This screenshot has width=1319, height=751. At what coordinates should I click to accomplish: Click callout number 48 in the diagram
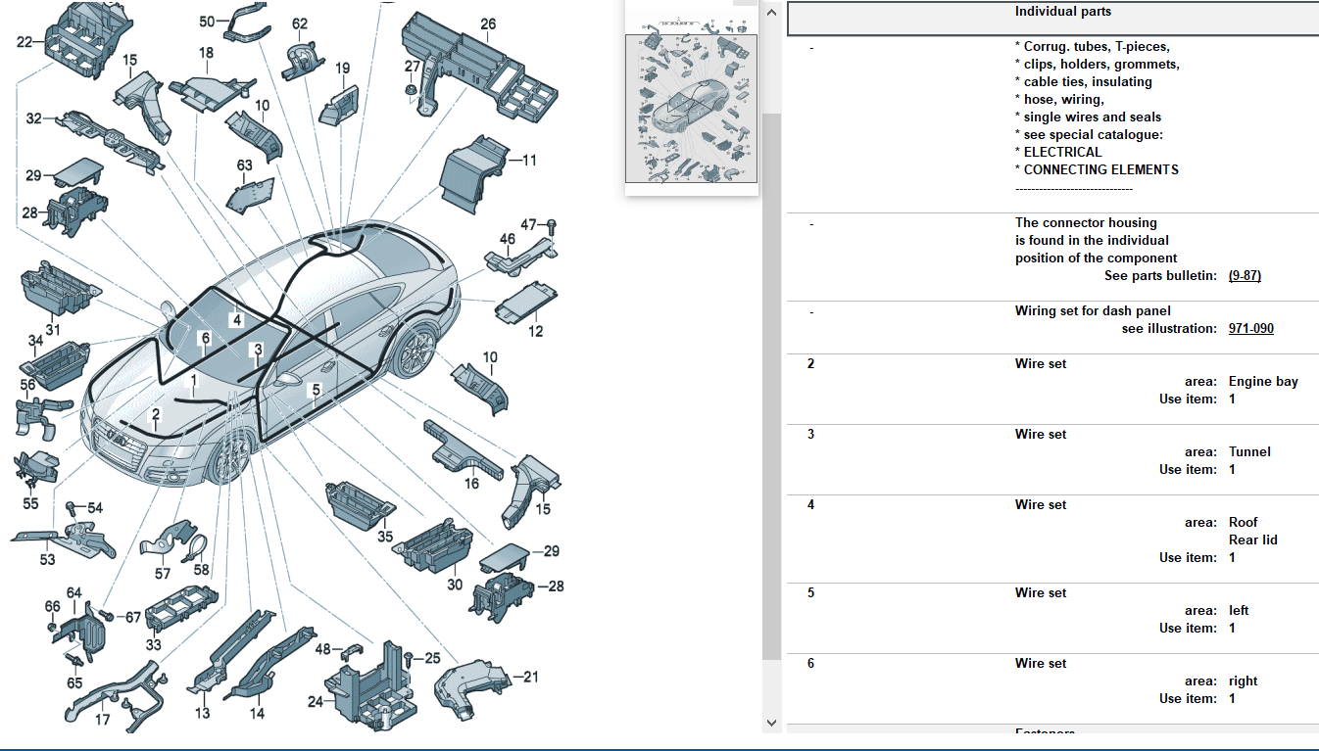point(322,649)
